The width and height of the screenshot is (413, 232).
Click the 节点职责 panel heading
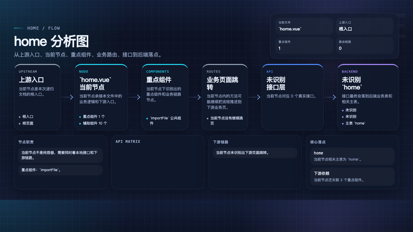(26, 142)
